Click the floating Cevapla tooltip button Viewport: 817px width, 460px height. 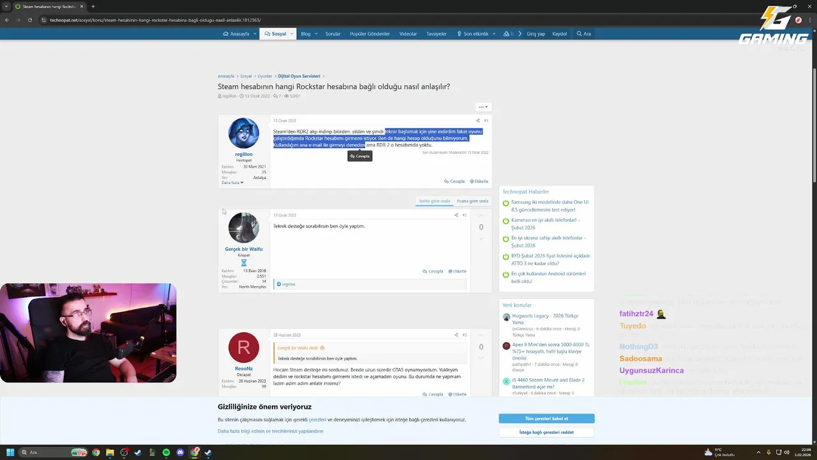(360, 156)
